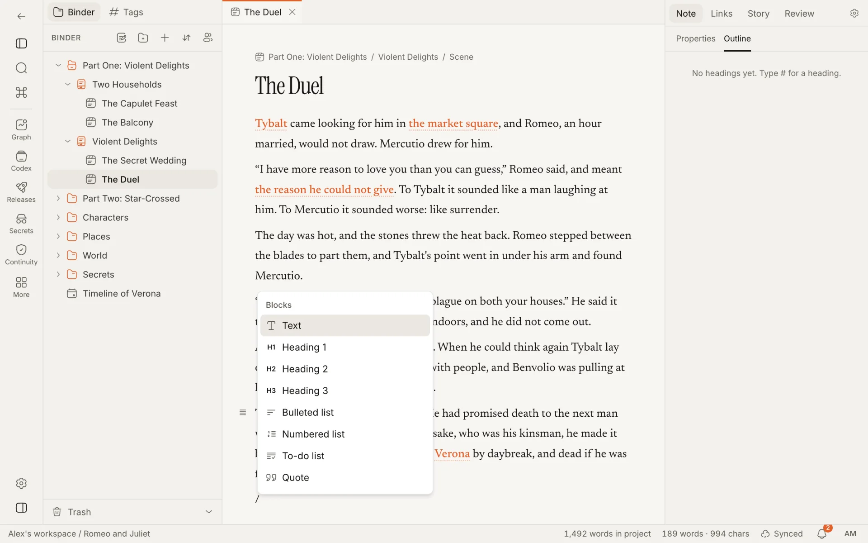The height and width of the screenshot is (543, 868).
Task: Open Timeline of Verona
Action: click(x=132, y=293)
